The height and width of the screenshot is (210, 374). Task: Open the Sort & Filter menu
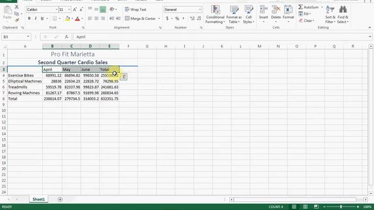point(330,14)
